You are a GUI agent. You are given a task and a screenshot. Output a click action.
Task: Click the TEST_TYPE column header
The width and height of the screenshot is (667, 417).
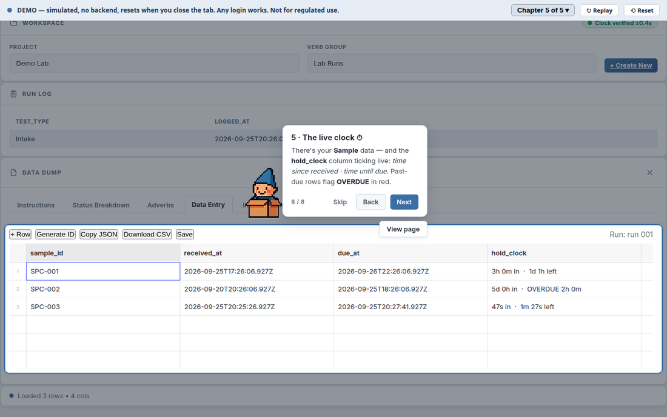pos(32,122)
